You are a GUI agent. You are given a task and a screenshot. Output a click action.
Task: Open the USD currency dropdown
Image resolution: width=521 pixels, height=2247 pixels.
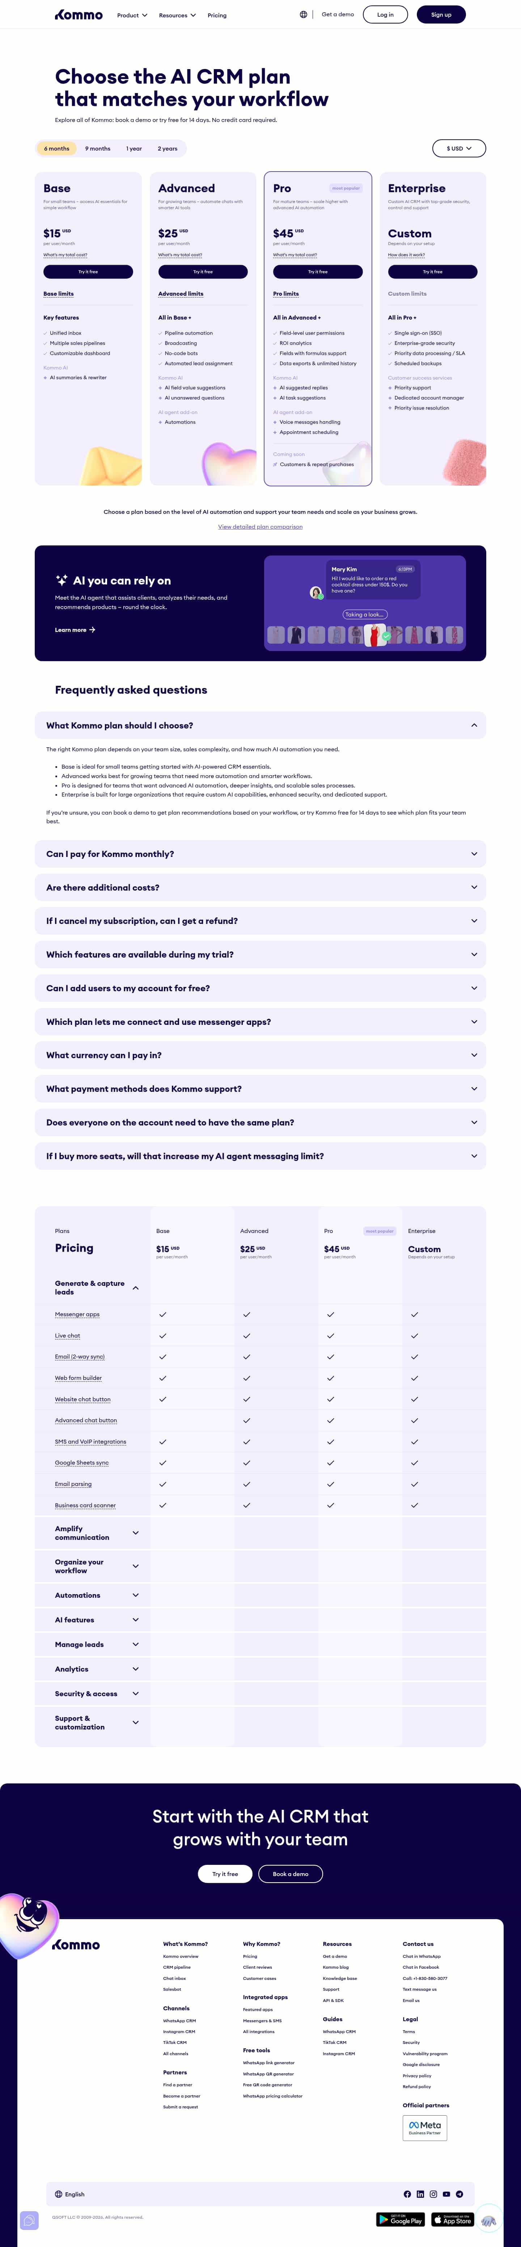click(x=459, y=148)
